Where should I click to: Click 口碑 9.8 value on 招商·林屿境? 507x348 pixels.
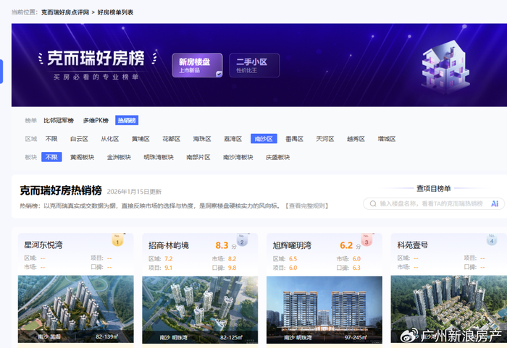232,268
